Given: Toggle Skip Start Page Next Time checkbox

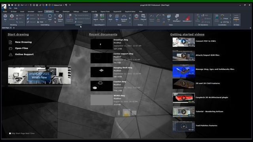Looking at the screenshot, I should (x=10, y=133).
